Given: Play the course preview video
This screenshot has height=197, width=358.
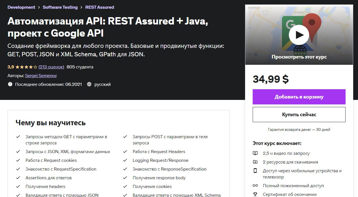Looking at the screenshot, I should pos(299,35).
